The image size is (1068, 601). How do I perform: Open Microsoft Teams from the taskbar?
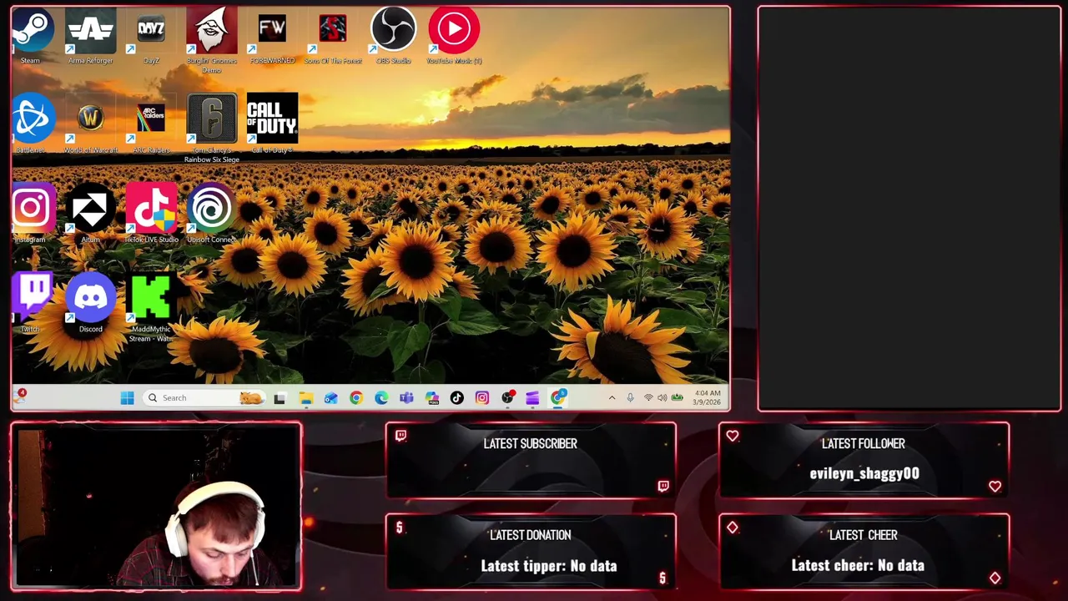pos(406,398)
